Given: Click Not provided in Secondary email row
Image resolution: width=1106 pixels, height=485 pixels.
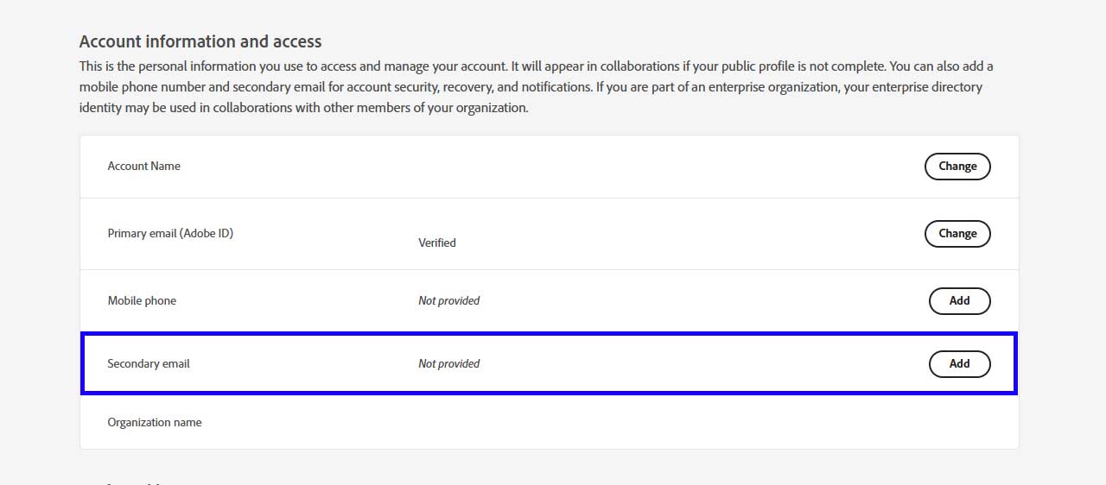Looking at the screenshot, I should [x=448, y=364].
